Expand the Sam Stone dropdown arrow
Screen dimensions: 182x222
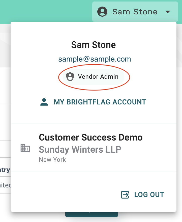[x=168, y=12]
